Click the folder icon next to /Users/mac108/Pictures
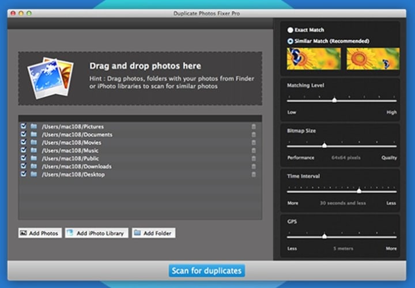Screen dimensions: 415x288 click(x=33, y=126)
